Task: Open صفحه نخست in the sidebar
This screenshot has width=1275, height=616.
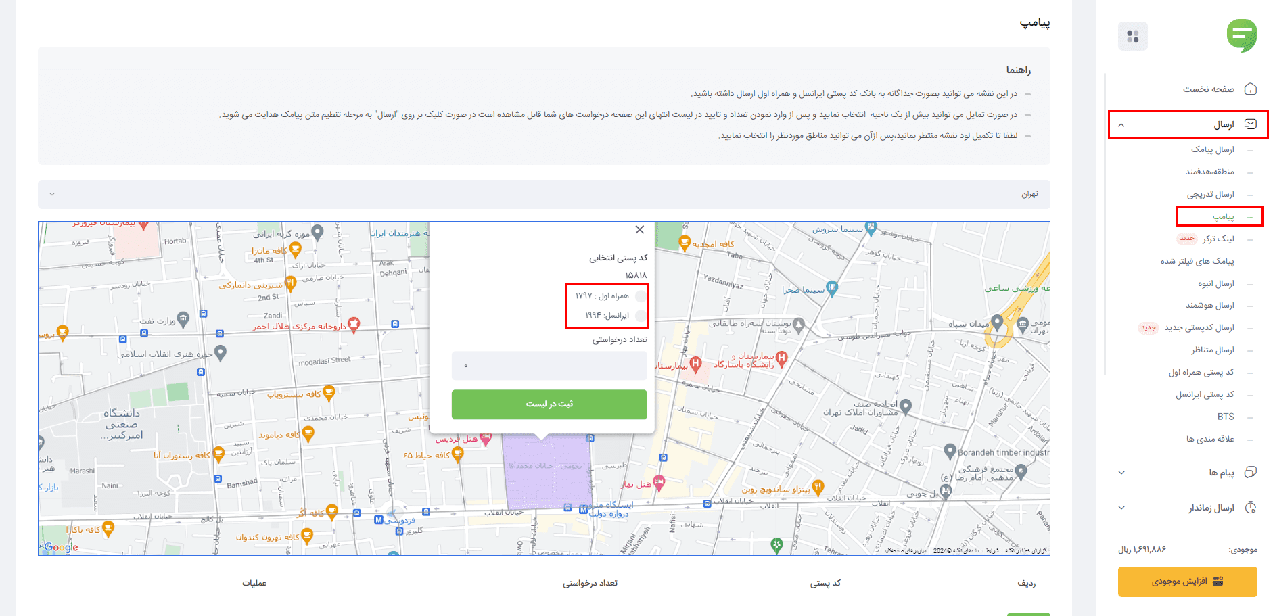Action: [1208, 89]
